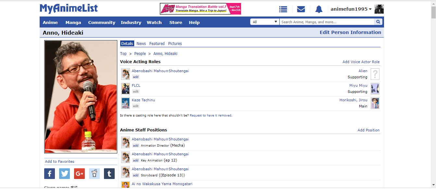The image size is (436, 189).
Task: Open the messages envelope icon
Action: pos(301,9)
